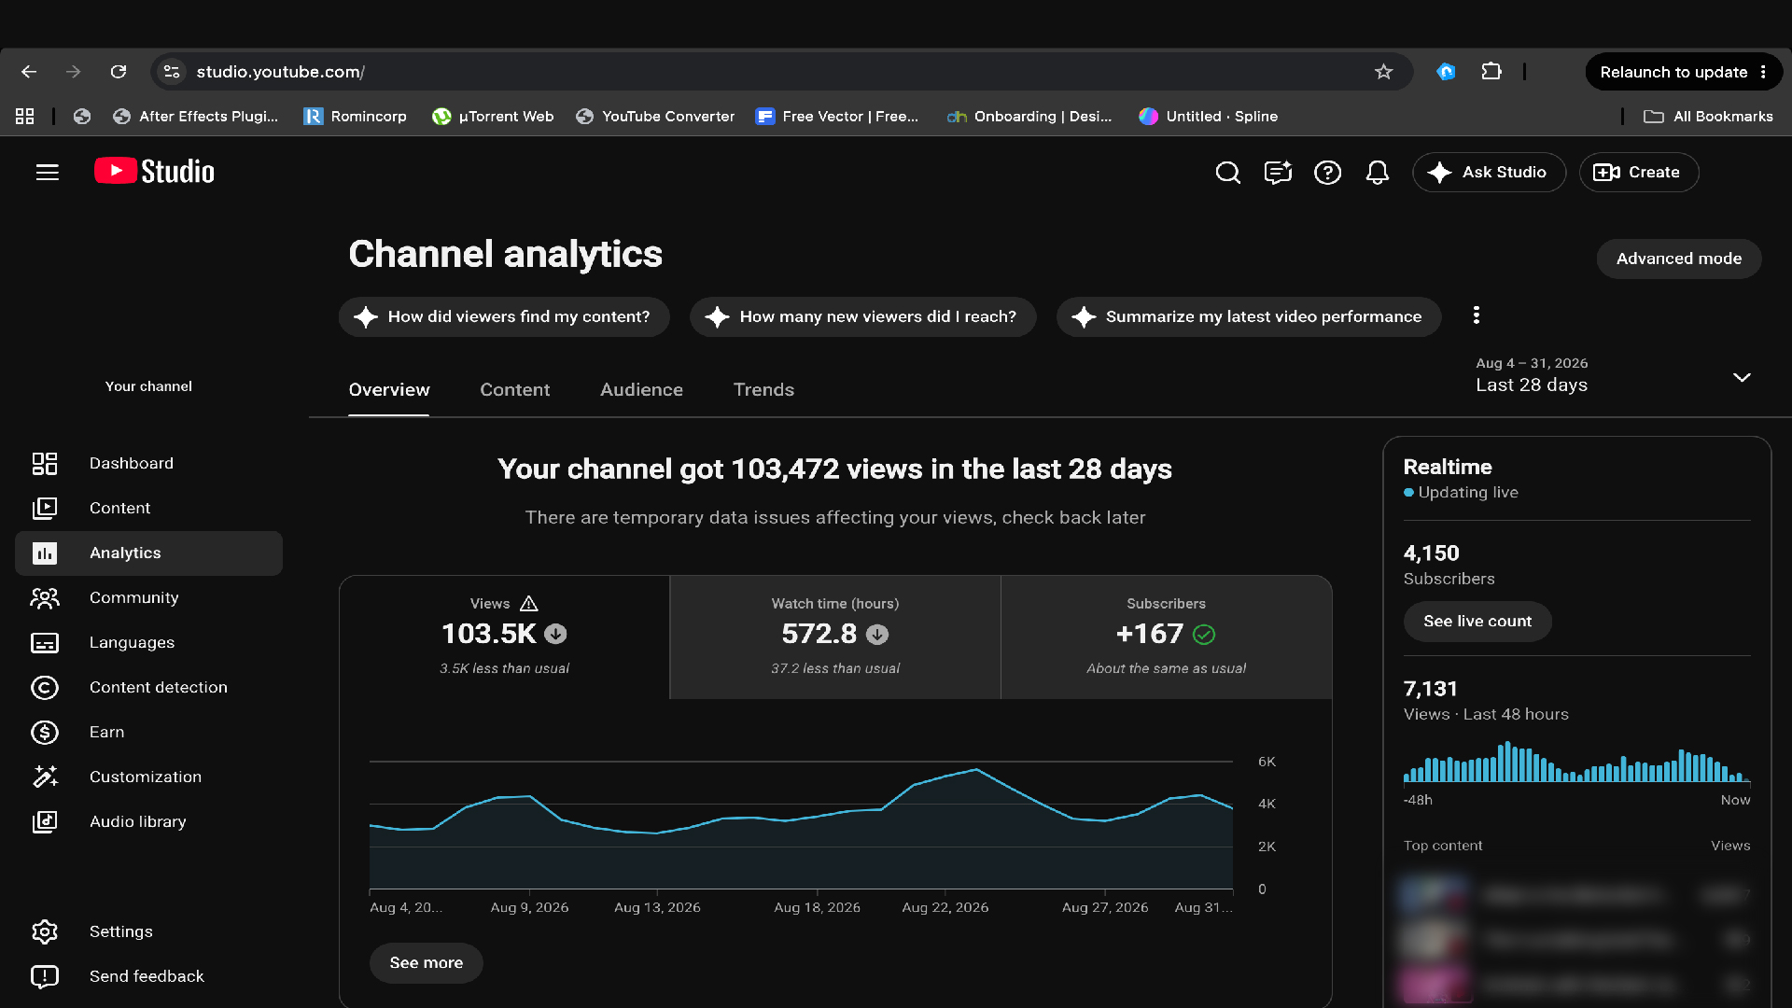Open the notifications bell
The image size is (1792, 1008).
[1378, 172]
